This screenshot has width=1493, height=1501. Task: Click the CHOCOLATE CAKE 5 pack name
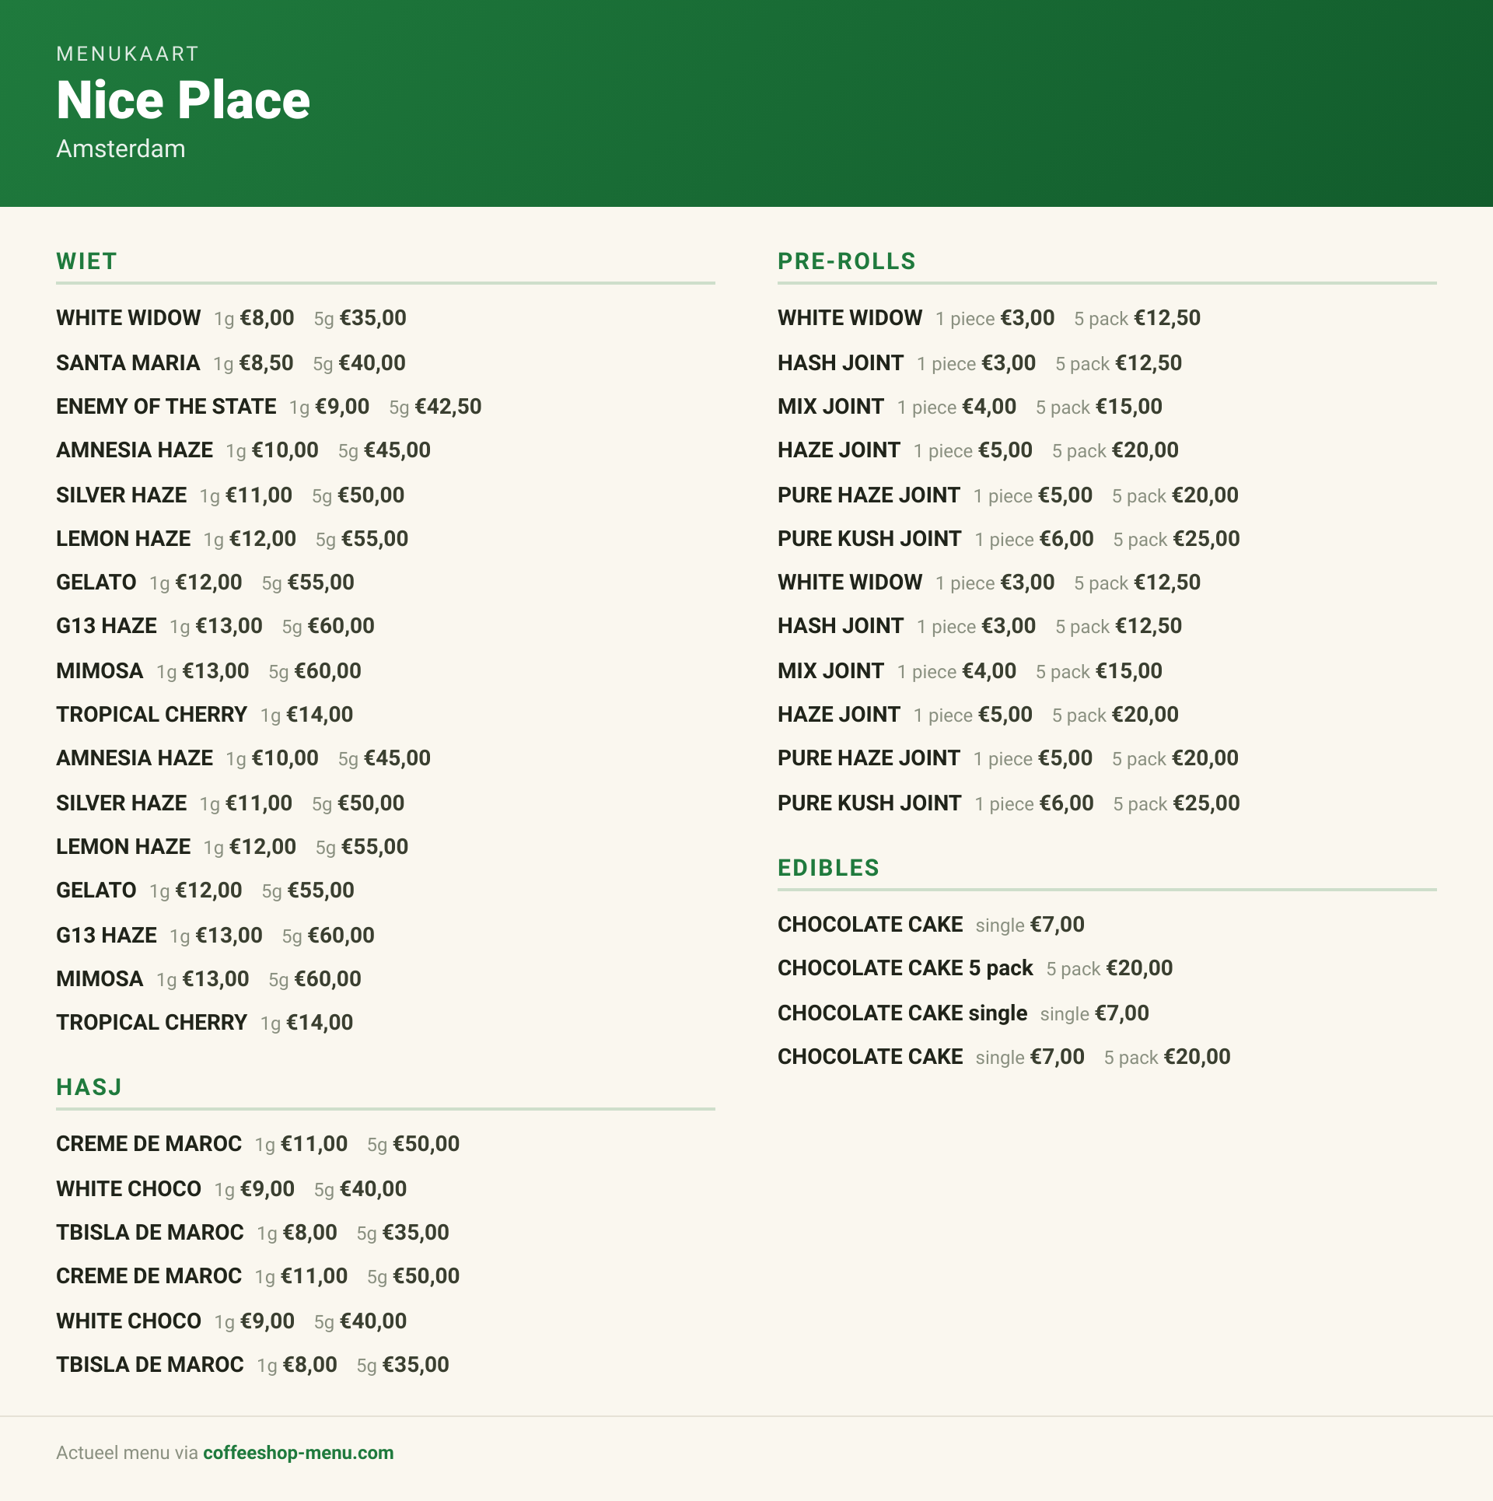click(905, 968)
